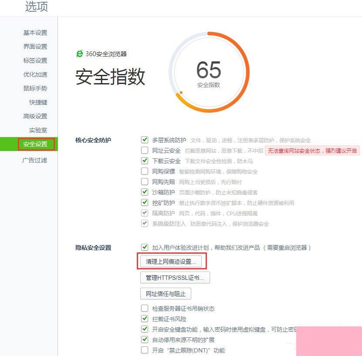This screenshot has width=362, height=356.
Task: Uncheck 多层系统防护 checkbox
Action: pyautogui.click(x=145, y=140)
